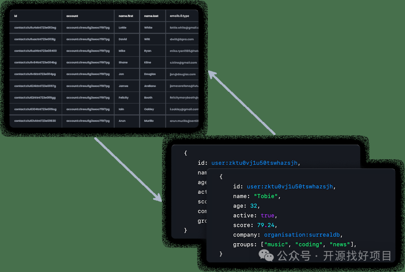
Task: Select id cell 'contact:clu6304tnt723e0l15og'
Action: click(35, 109)
